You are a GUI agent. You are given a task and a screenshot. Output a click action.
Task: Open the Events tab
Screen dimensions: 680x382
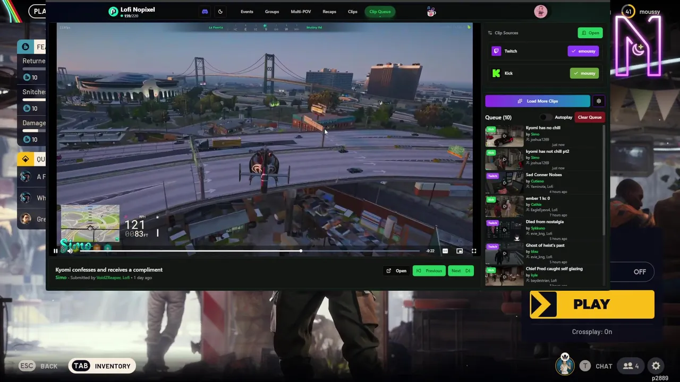point(246,12)
